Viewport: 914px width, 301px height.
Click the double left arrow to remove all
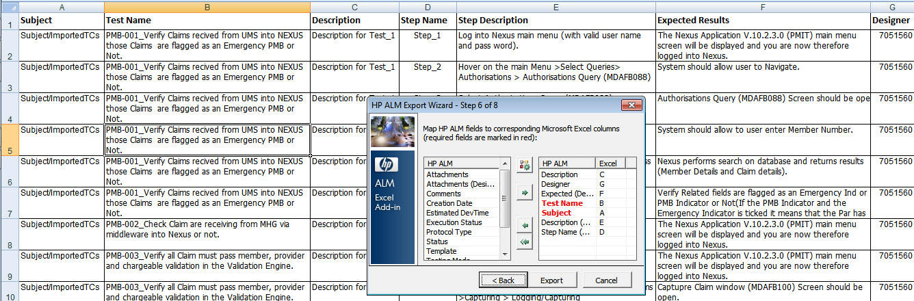click(524, 242)
